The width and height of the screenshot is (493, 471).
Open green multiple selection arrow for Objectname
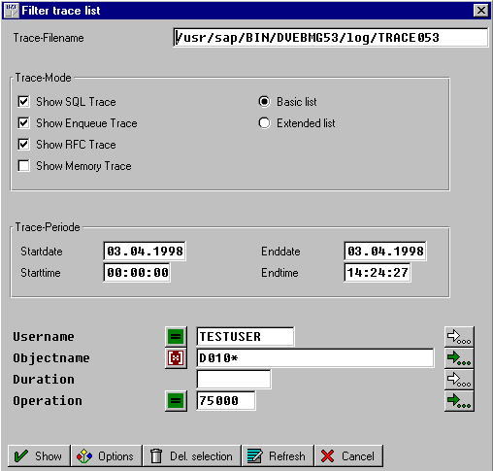pos(459,358)
